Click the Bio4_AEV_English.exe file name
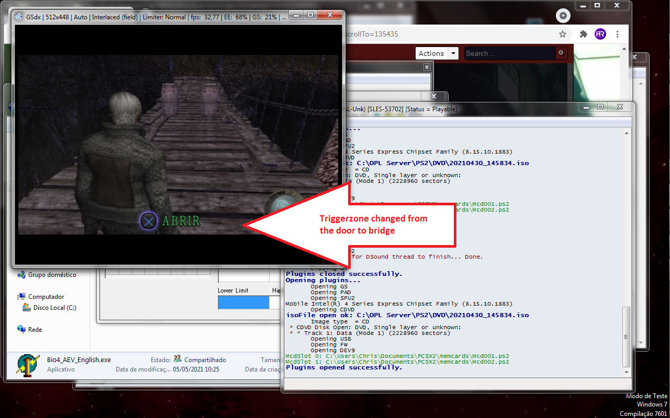This screenshot has height=418, width=670. pyautogui.click(x=79, y=360)
